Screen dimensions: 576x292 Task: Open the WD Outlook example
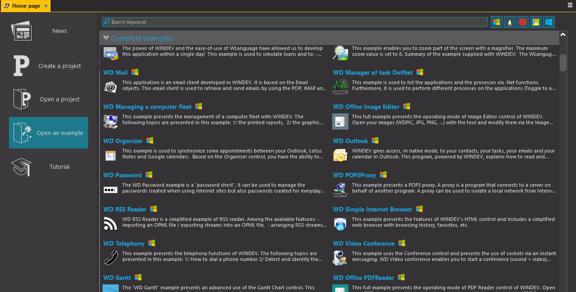click(351, 141)
